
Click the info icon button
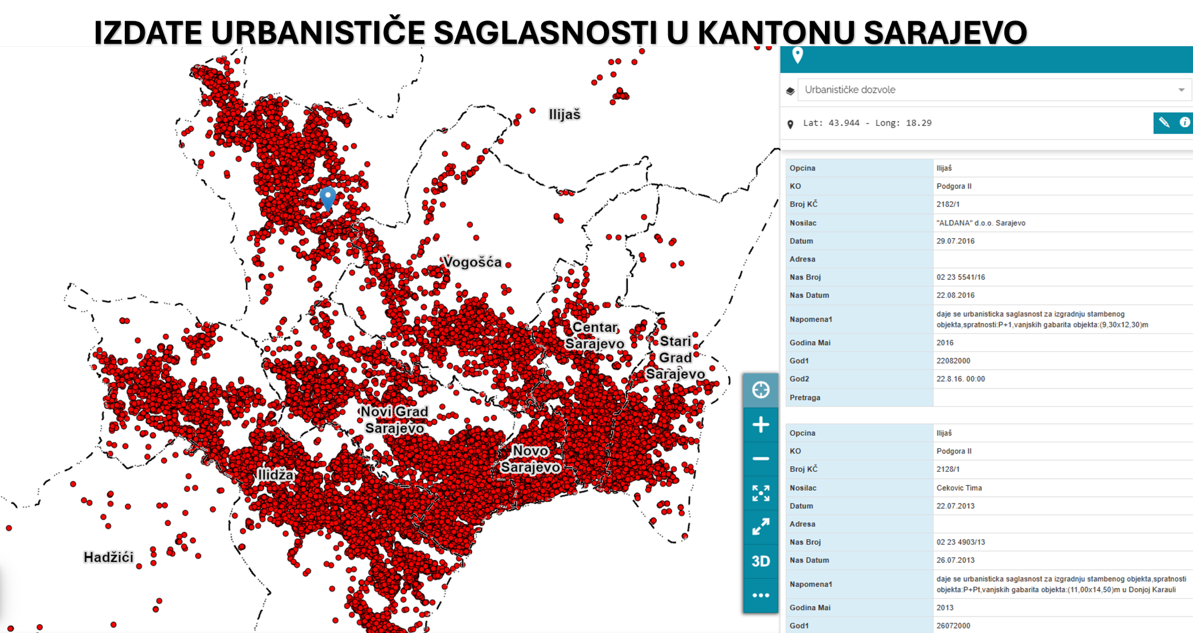coord(1184,122)
